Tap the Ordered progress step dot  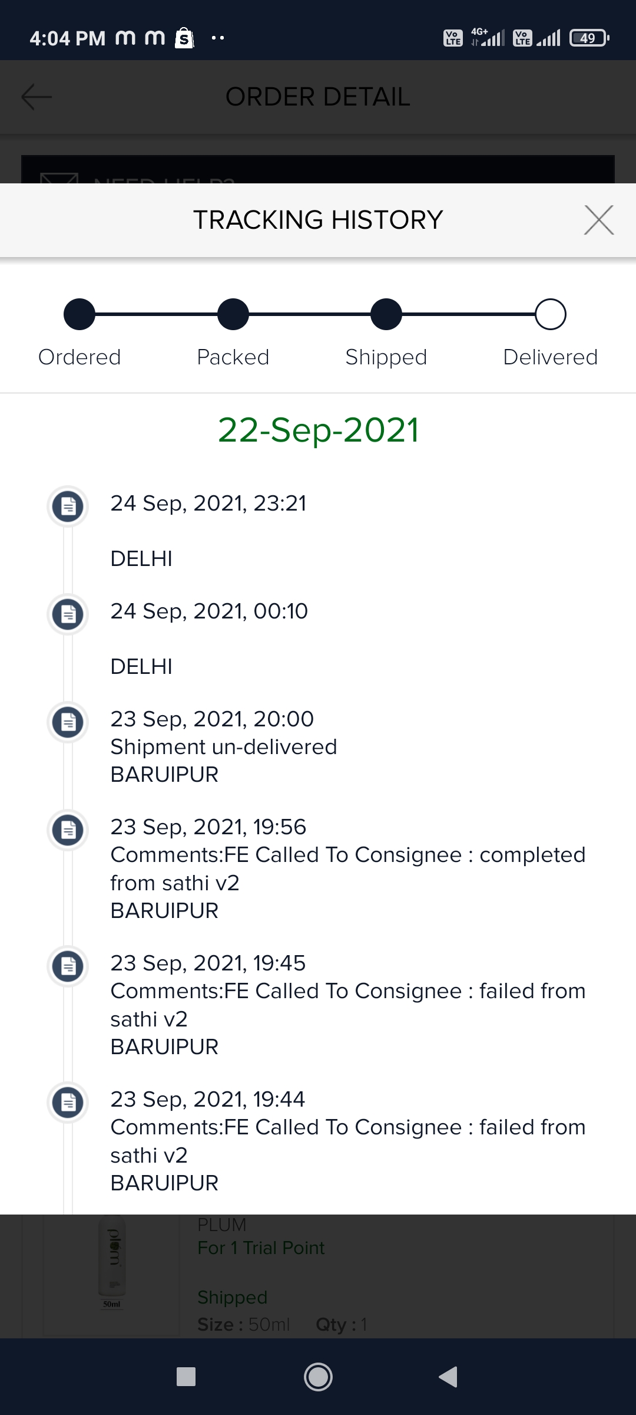79,314
